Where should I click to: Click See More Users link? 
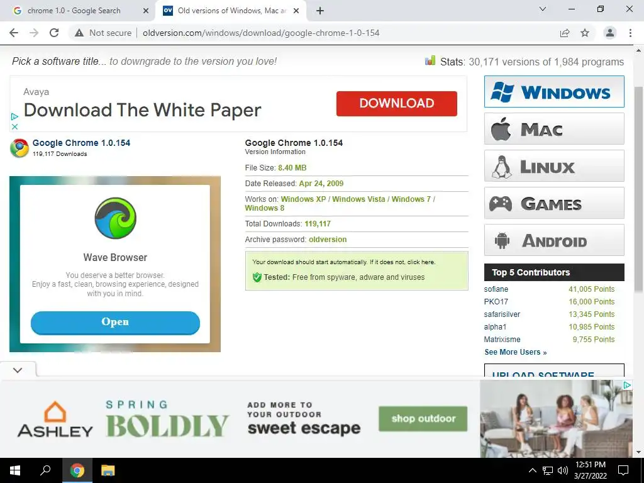(516, 352)
